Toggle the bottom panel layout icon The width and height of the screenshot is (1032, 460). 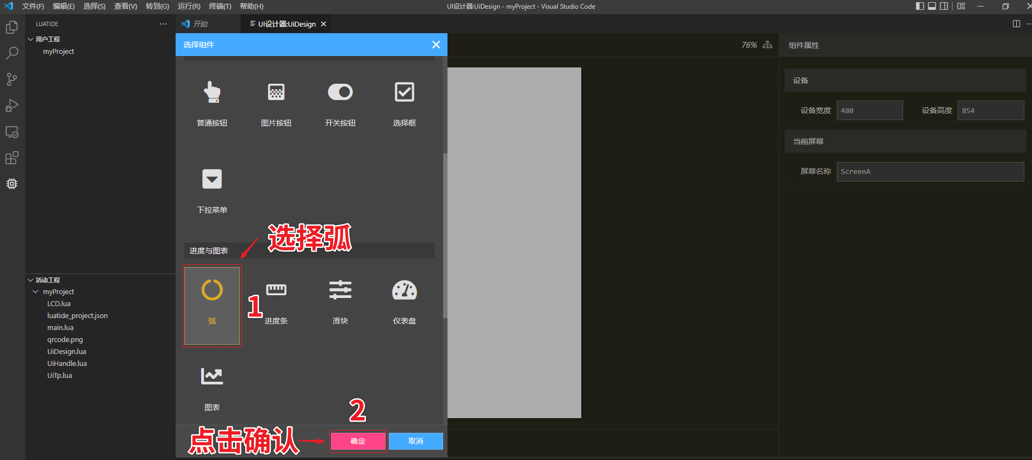[932, 6]
